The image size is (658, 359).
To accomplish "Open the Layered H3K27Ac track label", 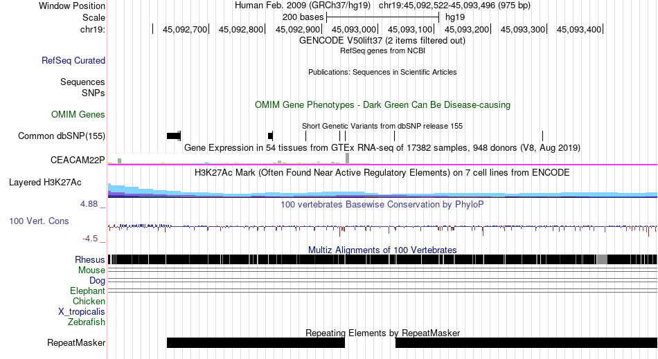I will tap(45, 182).
